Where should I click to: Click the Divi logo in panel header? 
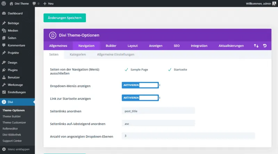tap(53, 35)
